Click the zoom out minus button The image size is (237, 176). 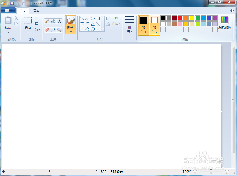195,172
